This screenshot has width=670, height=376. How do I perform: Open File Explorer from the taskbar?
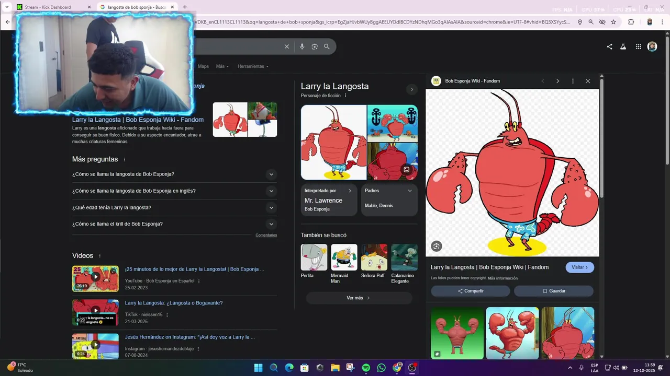pos(335,368)
